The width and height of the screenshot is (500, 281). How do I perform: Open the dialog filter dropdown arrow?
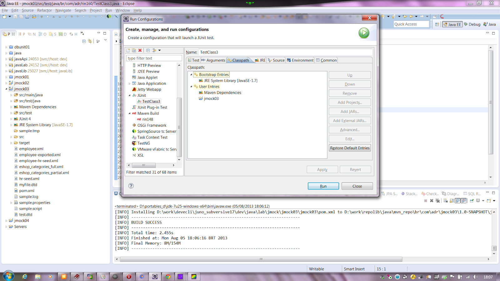click(x=159, y=50)
